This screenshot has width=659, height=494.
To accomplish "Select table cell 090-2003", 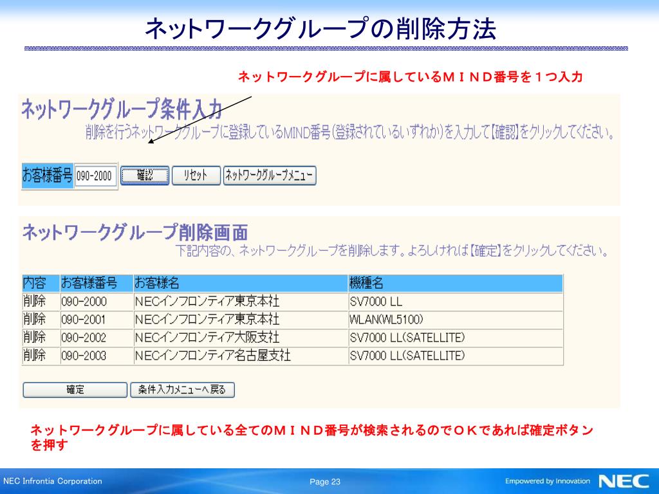I will 97,356.
